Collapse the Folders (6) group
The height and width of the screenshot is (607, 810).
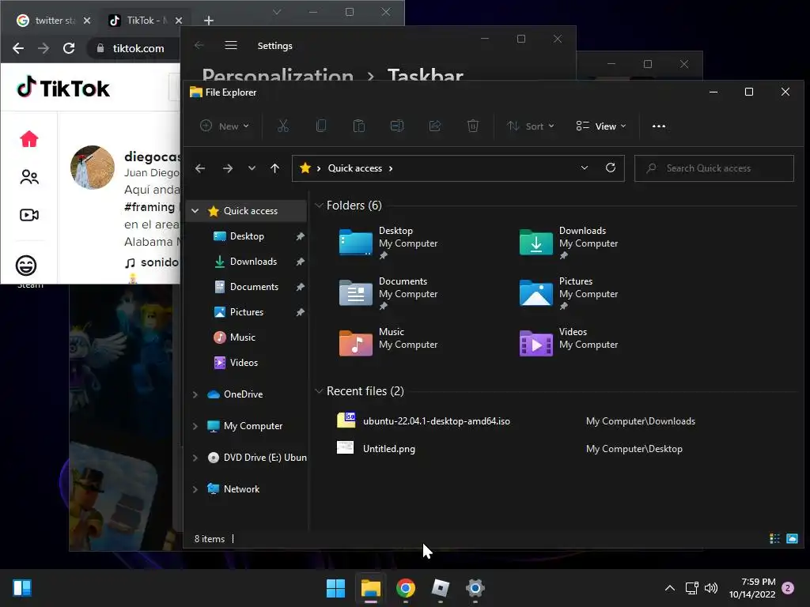[319, 205]
